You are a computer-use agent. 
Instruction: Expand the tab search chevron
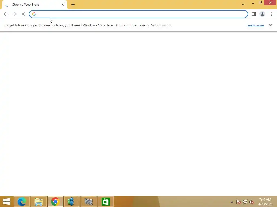[243, 5]
